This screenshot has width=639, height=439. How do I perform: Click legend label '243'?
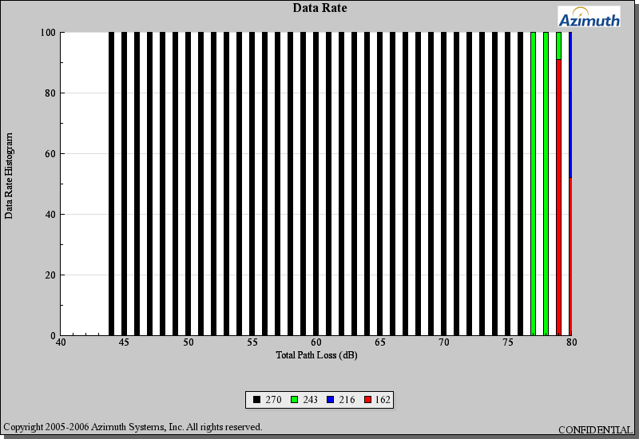click(310, 400)
